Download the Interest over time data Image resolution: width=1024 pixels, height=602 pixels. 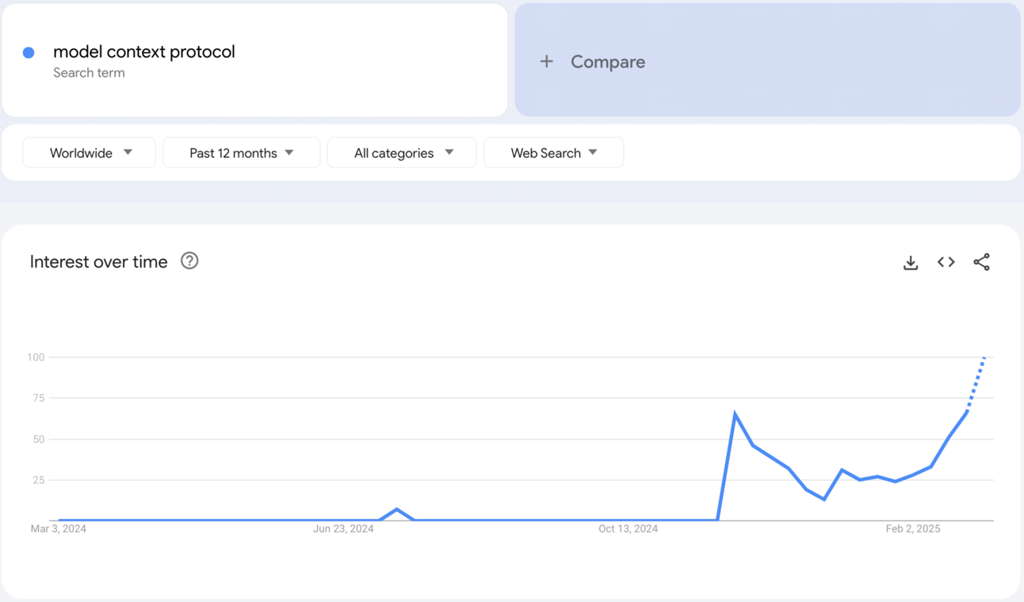click(x=911, y=262)
